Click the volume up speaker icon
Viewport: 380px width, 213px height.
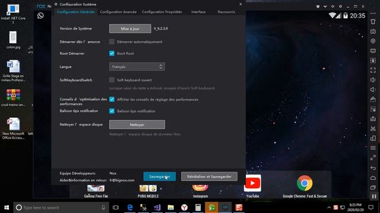[373, 80]
